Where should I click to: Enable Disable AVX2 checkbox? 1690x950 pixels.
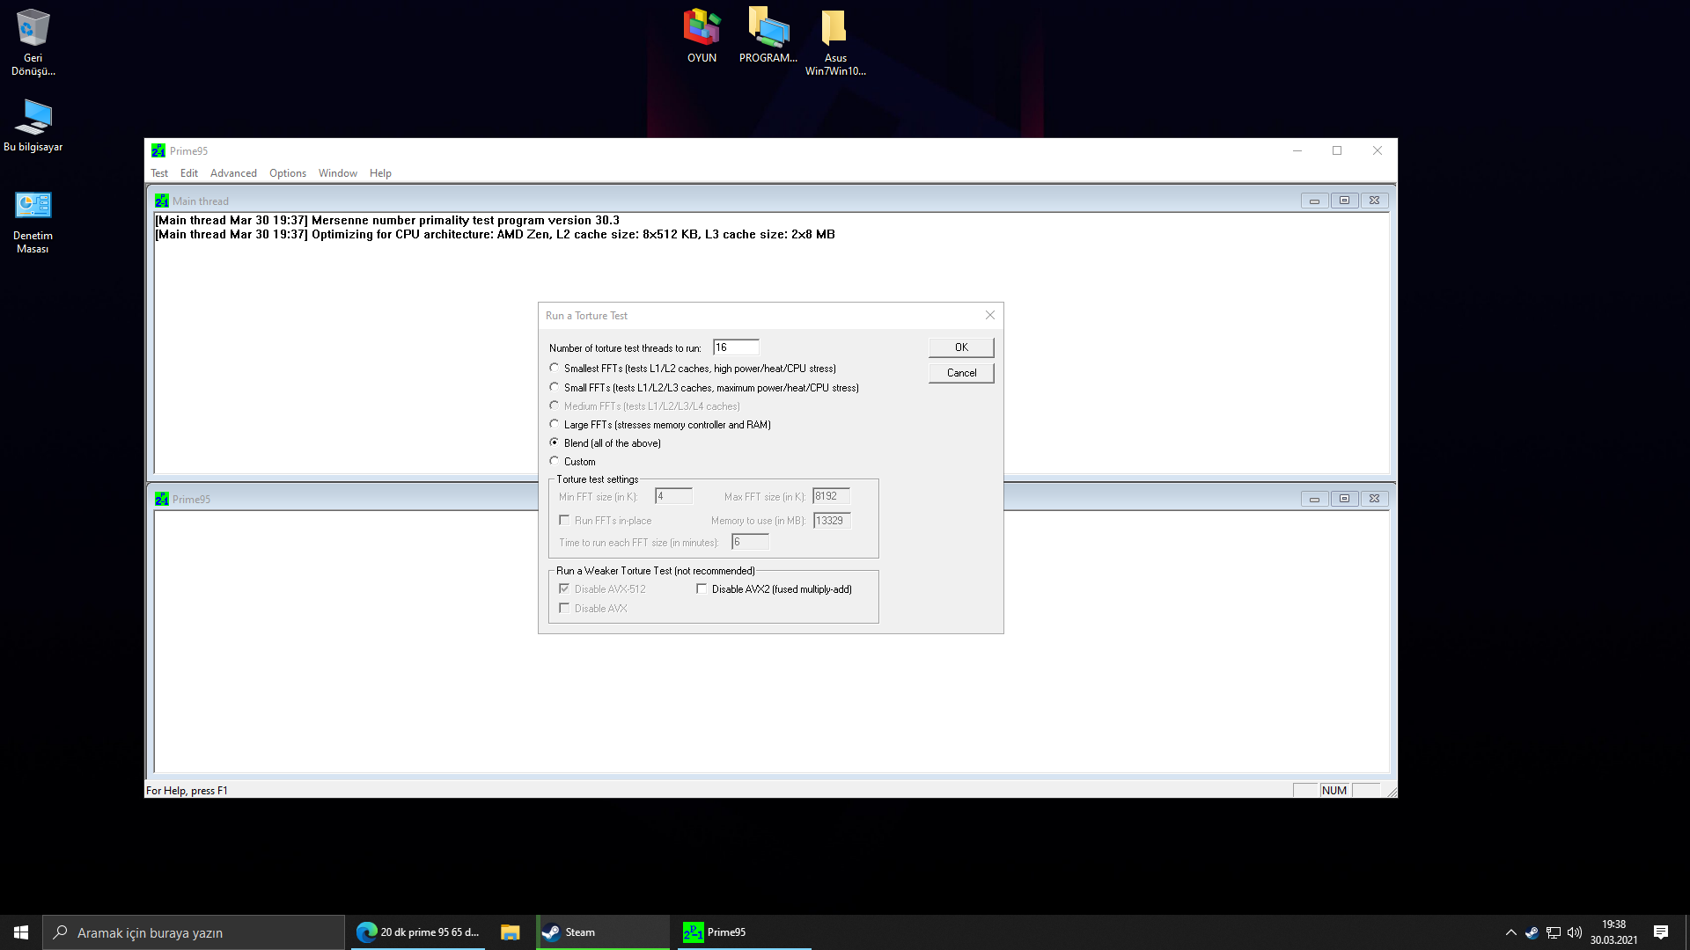pyautogui.click(x=702, y=589)
